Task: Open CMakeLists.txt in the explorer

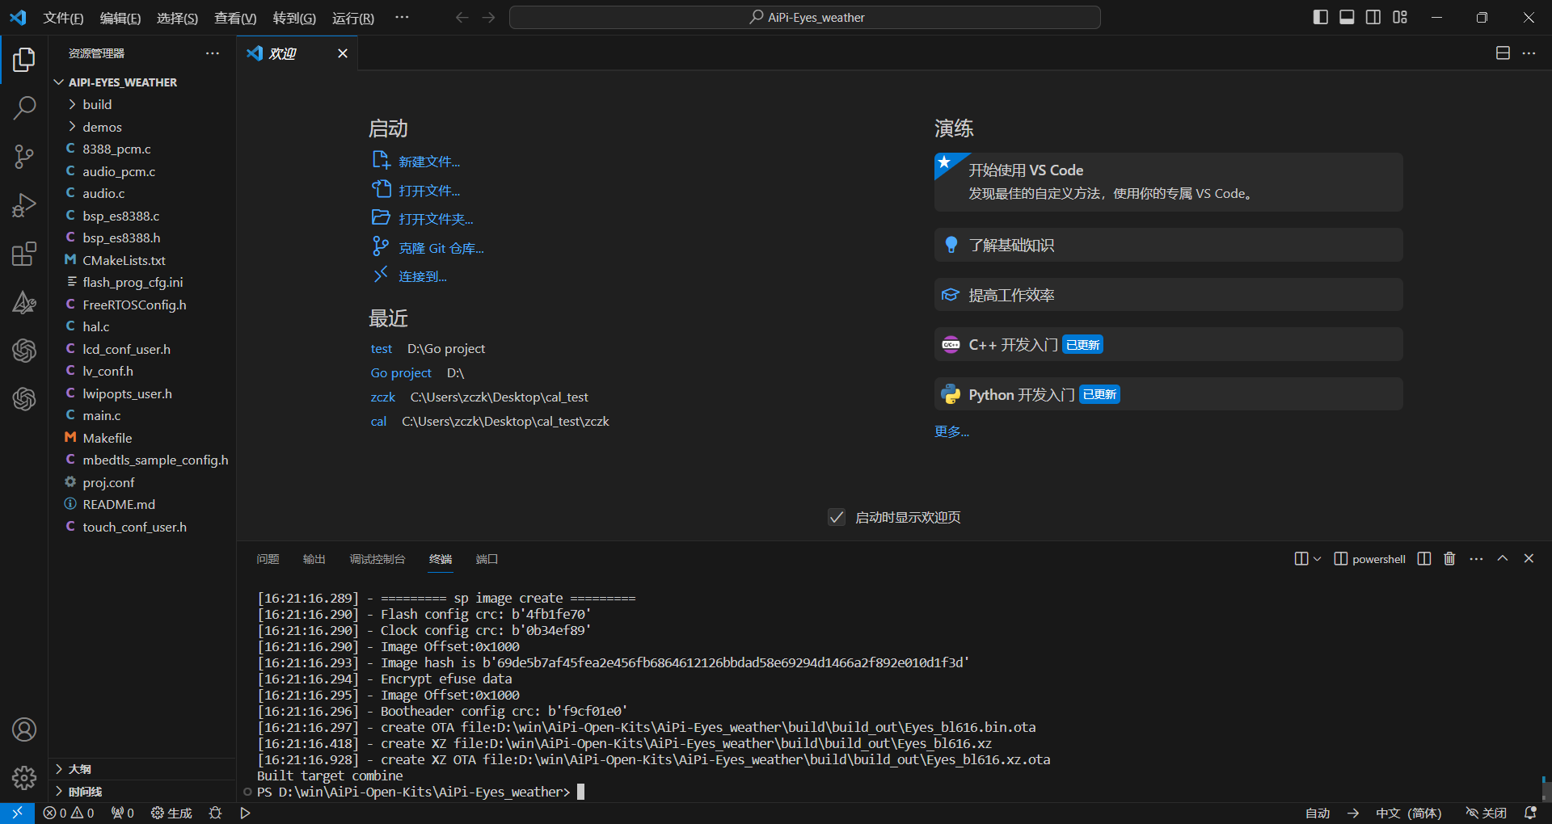Action: pyautogui.click(x=142, y=260)
